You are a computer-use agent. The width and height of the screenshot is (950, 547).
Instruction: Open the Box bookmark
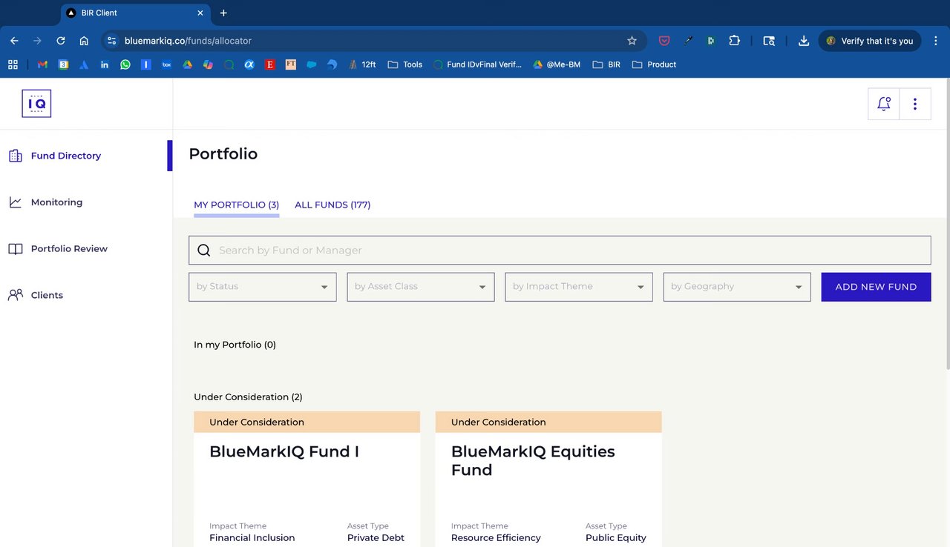click(167, 64)
